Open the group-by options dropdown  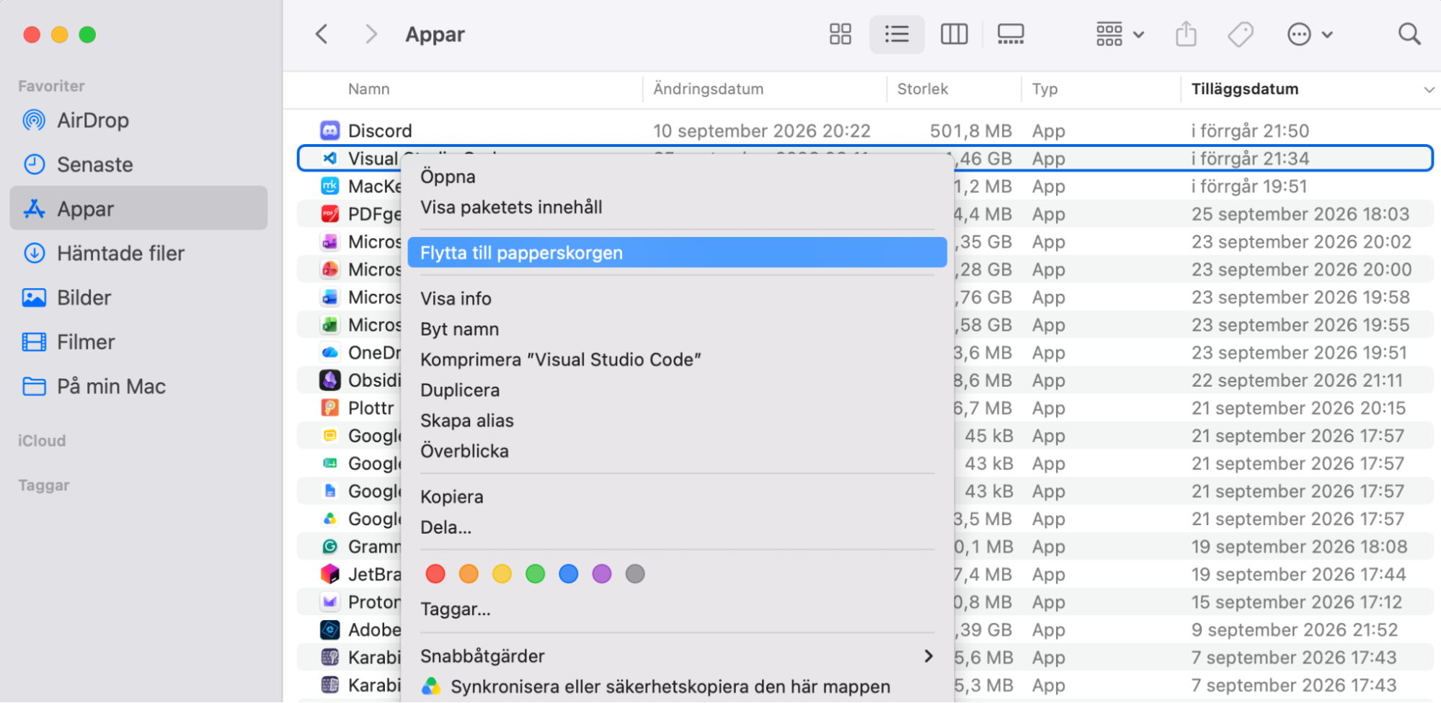(x=1119, y=34)
